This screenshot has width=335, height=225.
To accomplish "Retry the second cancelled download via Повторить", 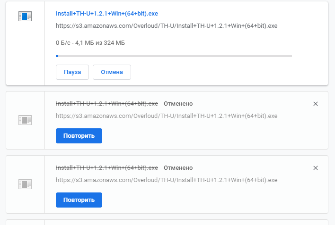I will [x=79, y=200].
